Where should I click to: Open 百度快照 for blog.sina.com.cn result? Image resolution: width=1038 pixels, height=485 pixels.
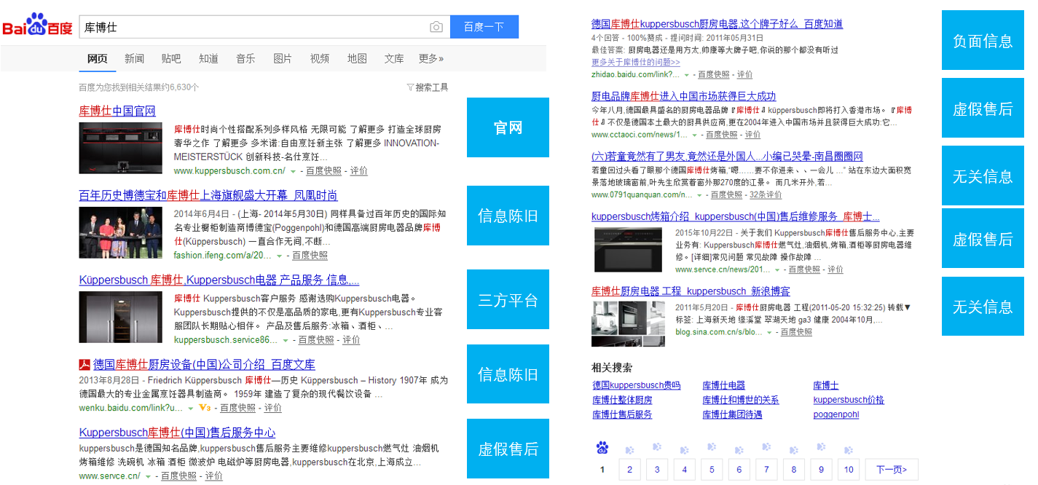[796, 332]
